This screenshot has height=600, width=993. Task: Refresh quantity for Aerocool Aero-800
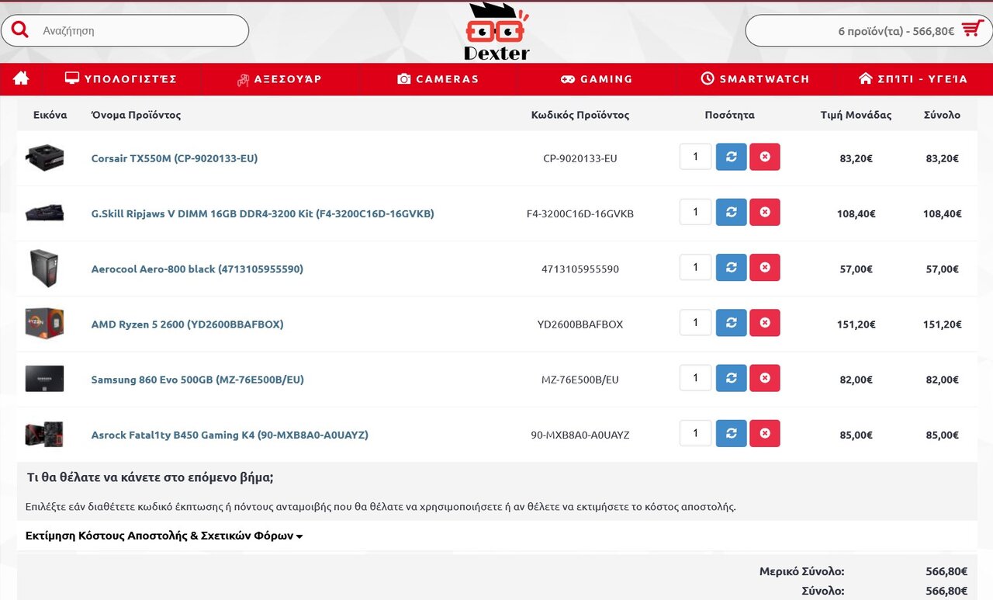[731, 267]
